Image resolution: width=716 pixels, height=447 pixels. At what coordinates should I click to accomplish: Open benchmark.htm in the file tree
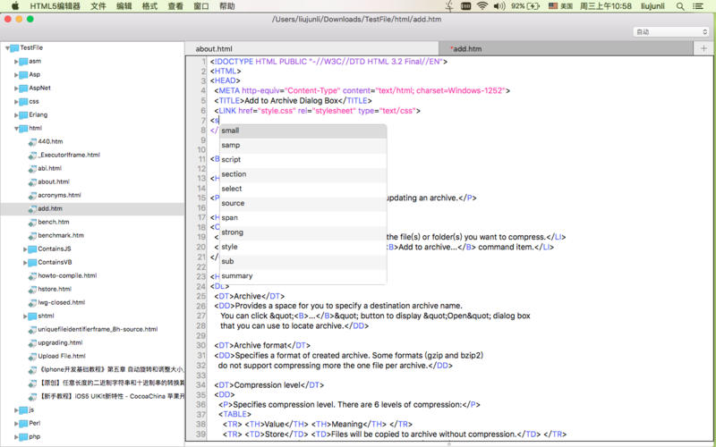[61, 235]
